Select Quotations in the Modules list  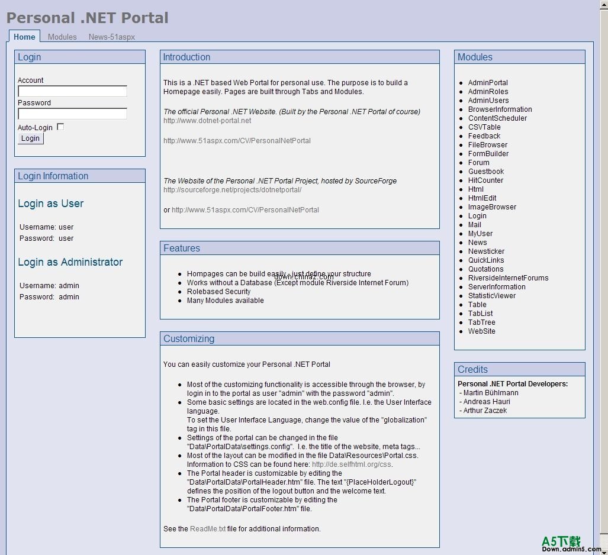(x=485, y=270)
